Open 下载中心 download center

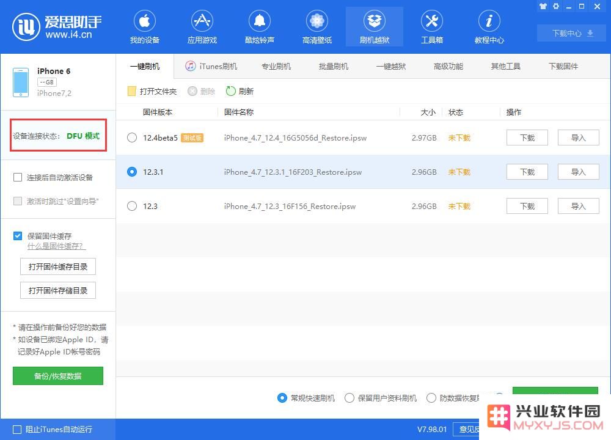(x=573, y=33)
